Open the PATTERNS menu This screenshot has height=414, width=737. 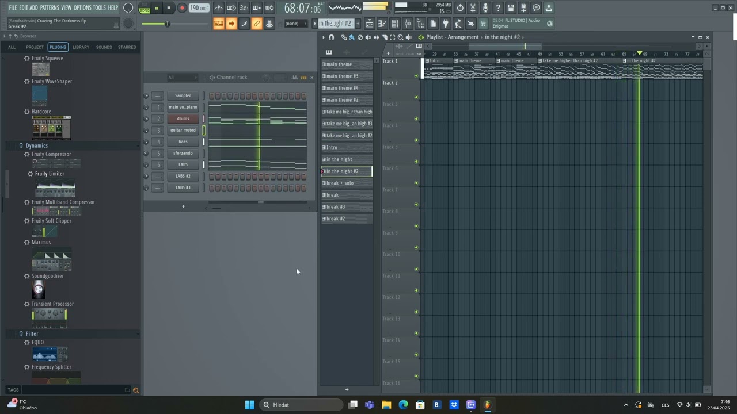(50, 7)
